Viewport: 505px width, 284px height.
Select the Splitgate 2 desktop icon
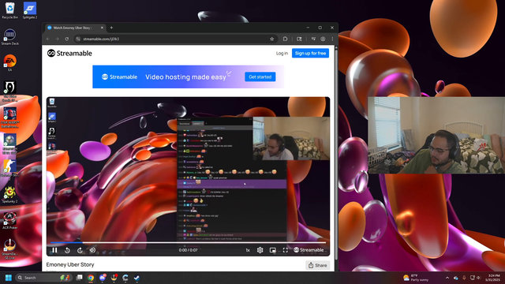pos(30,10)
